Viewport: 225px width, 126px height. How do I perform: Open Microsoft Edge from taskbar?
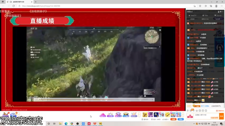pos(66,124)
